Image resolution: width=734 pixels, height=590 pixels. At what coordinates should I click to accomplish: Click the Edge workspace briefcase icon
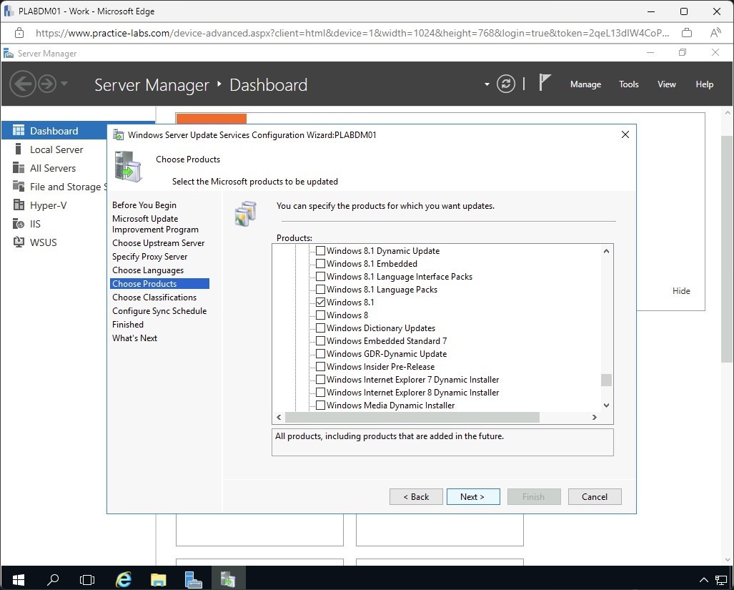click(687, 33)
